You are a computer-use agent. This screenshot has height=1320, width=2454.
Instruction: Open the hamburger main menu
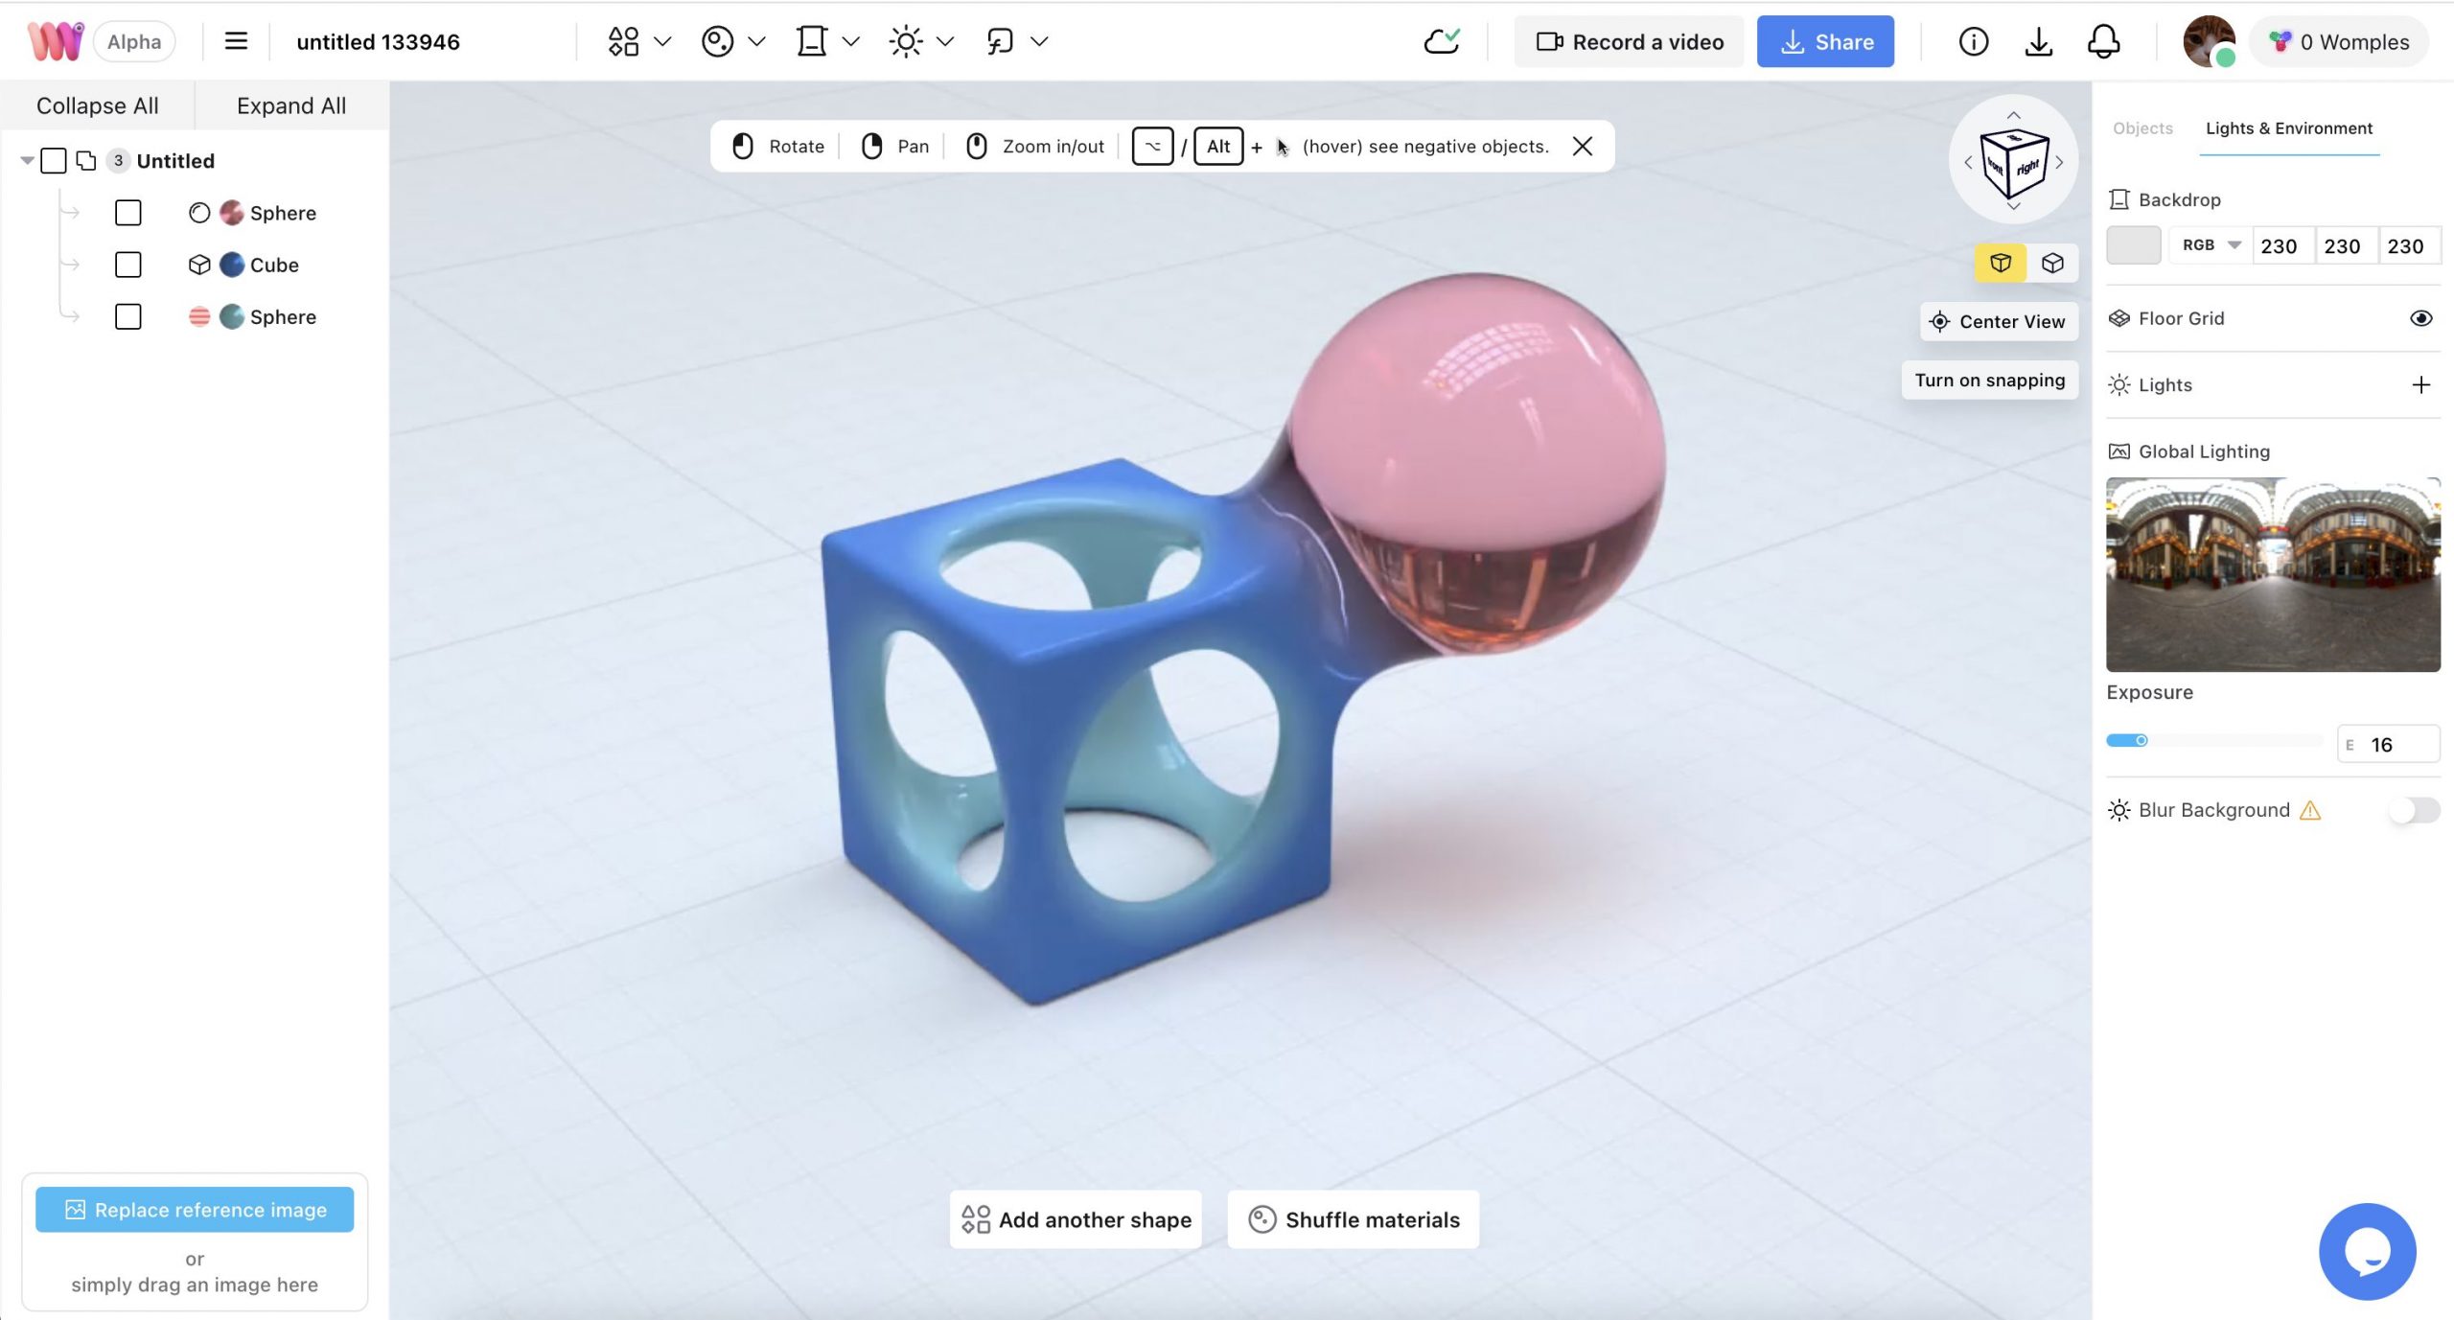coord(236,41)
